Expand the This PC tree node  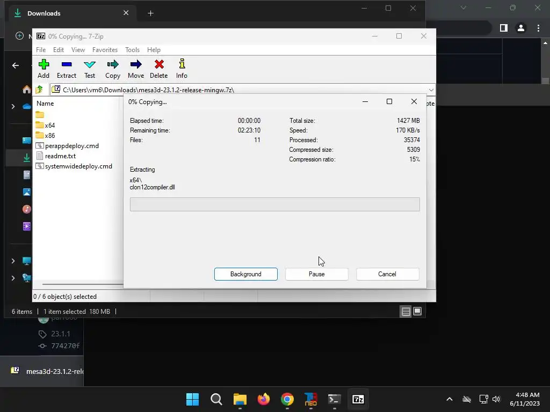(x=13, y=261)
